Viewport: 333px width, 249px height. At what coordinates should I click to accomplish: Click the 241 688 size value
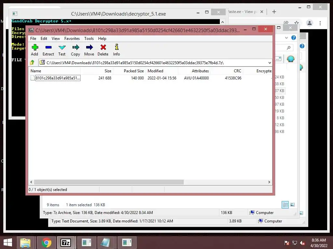(x=105, y=78)
